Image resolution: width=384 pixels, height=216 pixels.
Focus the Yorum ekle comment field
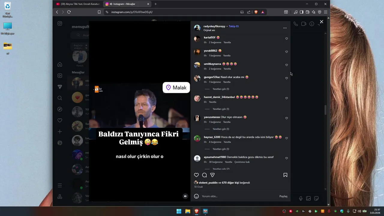click(238, 196)
